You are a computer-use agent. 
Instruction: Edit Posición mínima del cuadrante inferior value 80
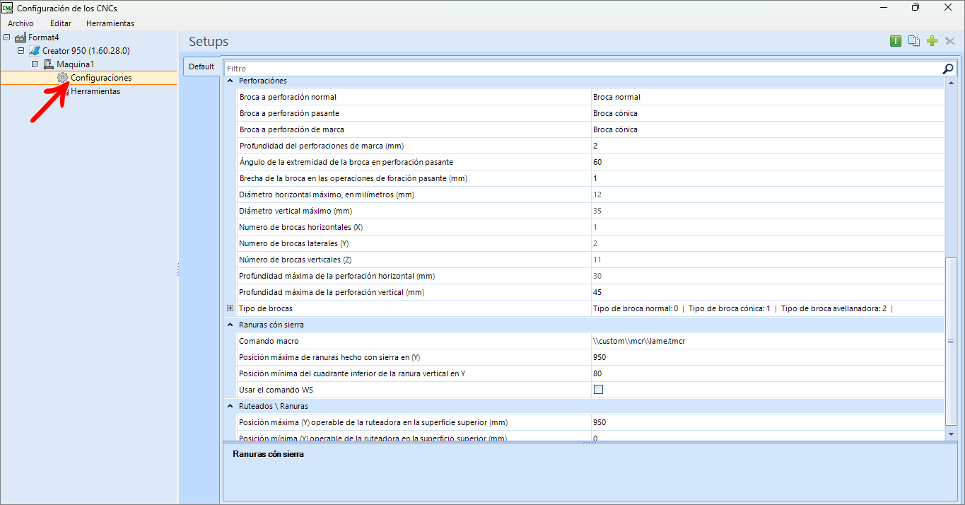[767, 373]
